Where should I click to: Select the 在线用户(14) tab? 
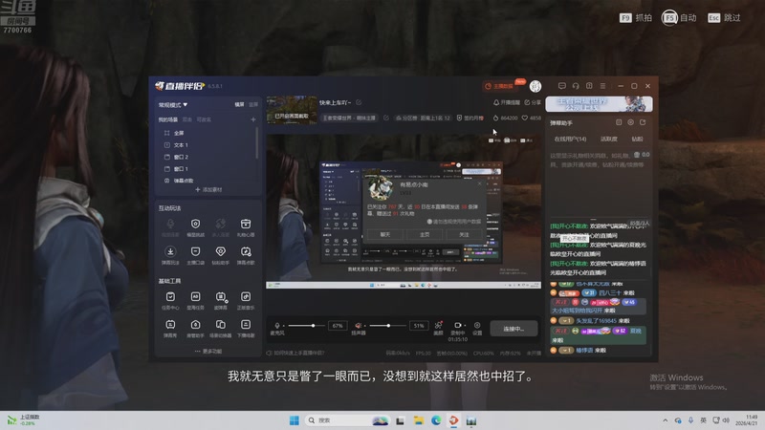pos(570,139)
